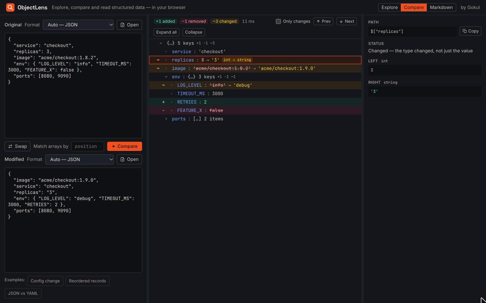Open the Modified format dropdown
The image size is (486, 303).
79,159
